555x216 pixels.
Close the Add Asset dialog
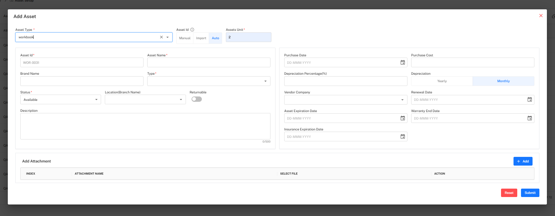coord(541,16)
